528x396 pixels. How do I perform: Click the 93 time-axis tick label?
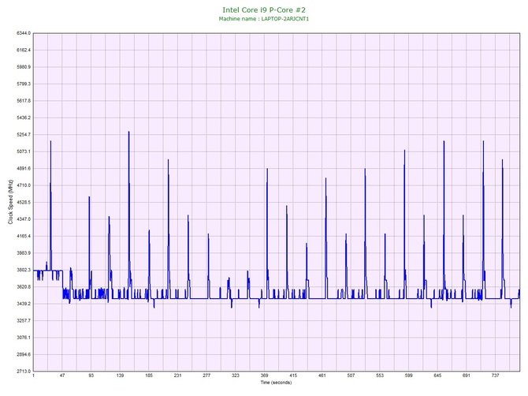pos(91,375)
